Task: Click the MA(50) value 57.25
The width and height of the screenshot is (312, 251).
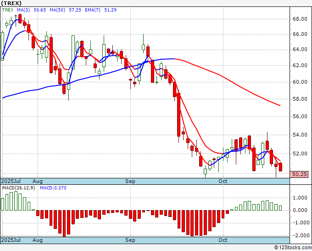Action: [75, 10]
